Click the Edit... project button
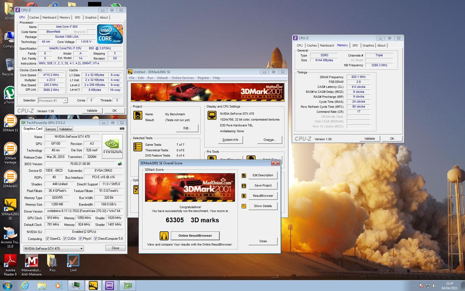The width and height of the screenshot is (465, 291). (x=187, y=128)
